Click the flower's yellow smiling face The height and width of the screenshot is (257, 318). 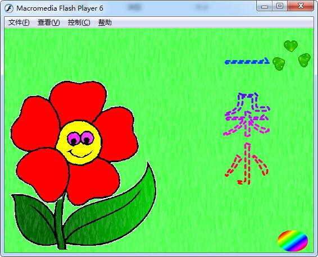coord(79,143)
